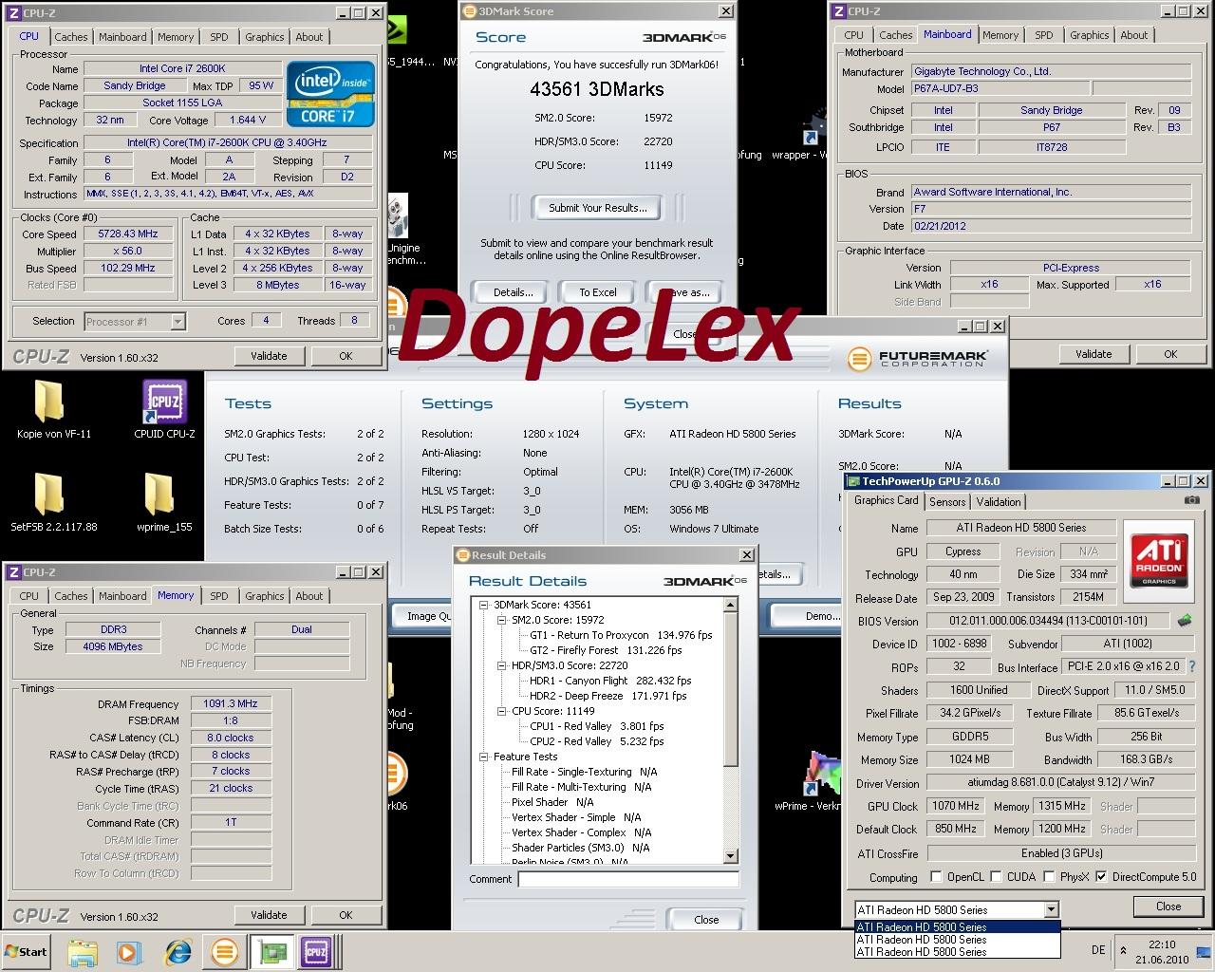Click Validate in top-left CPU-Z window

coord(269,356)
